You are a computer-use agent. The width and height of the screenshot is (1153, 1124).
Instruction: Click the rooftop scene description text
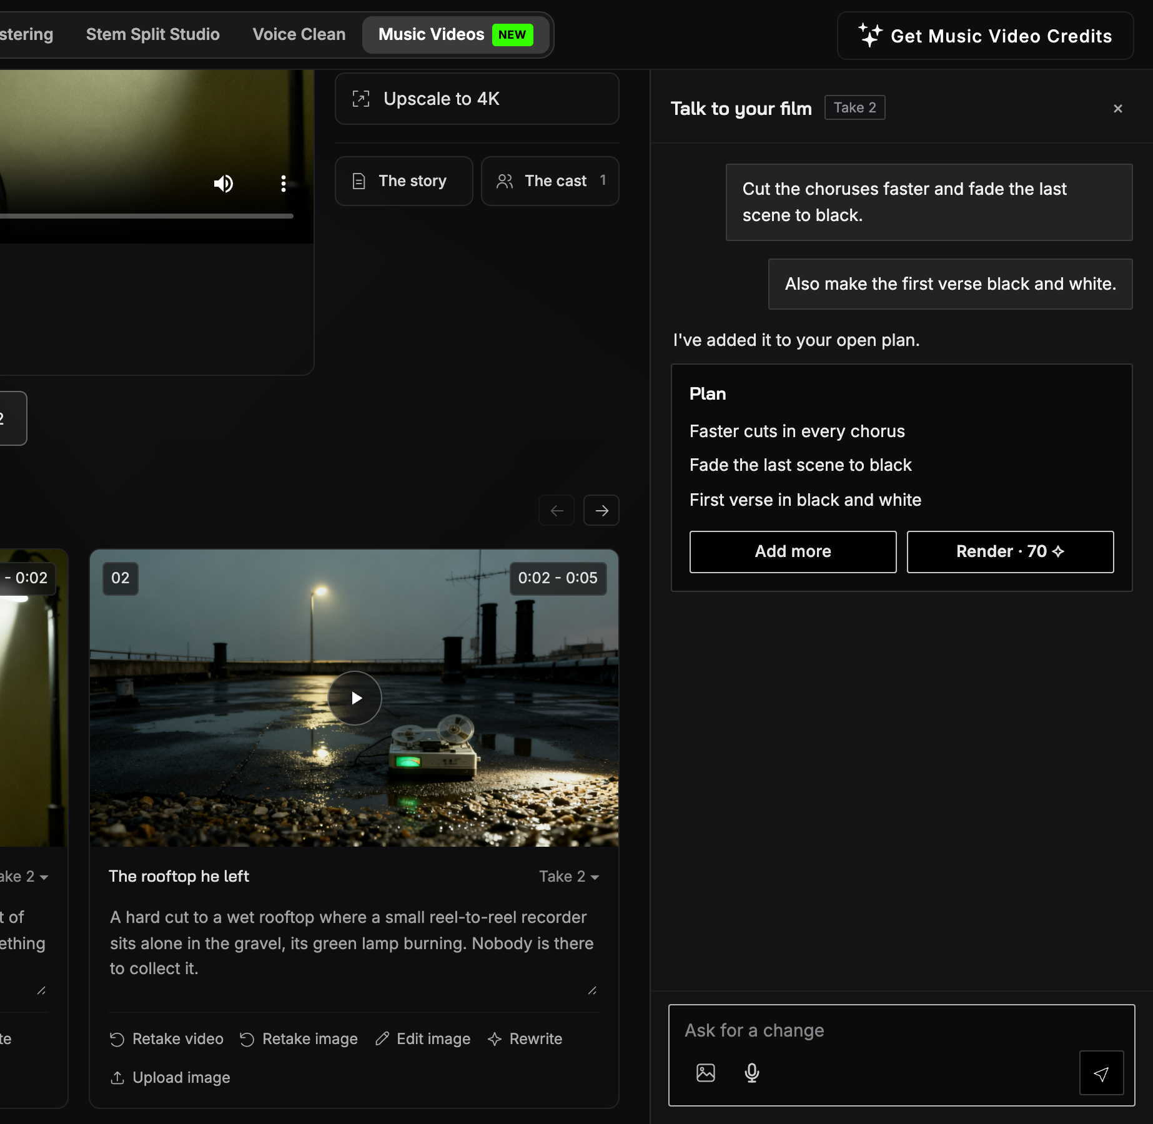click(x=352, y=943)
